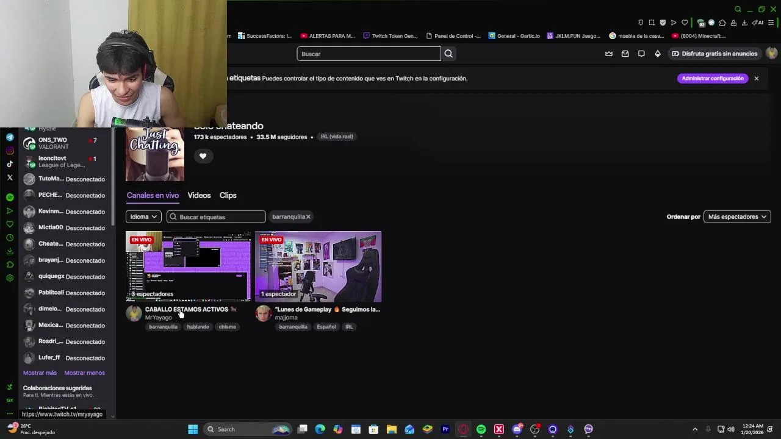Open MrYayago's live stream thumbnail
The image size is (781, 439).
click(188, 266)
